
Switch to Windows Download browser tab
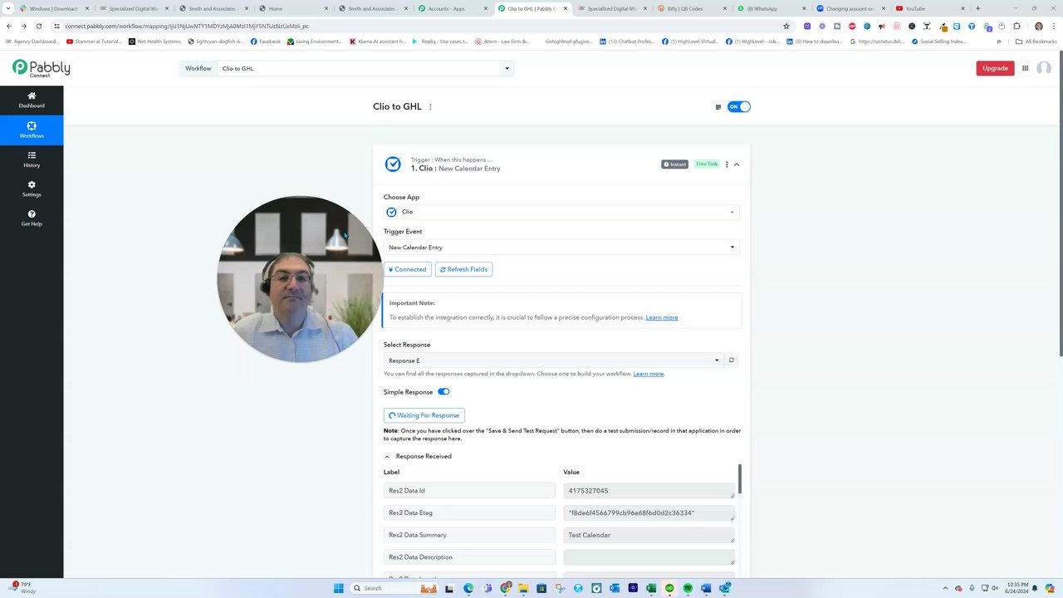[55, 8]
